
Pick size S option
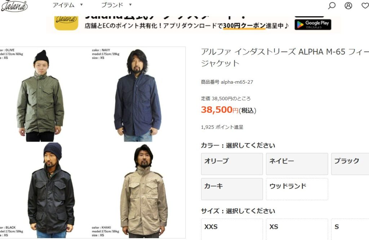[350, 229]
